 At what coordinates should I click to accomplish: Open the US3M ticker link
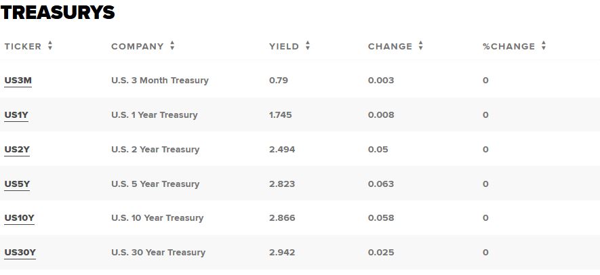click(x=18, y=81)
